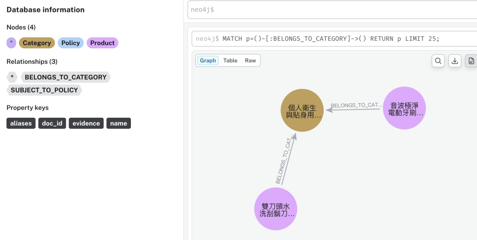
Task: Click the all-nodes asterisk label
Action: pos(11,43)
